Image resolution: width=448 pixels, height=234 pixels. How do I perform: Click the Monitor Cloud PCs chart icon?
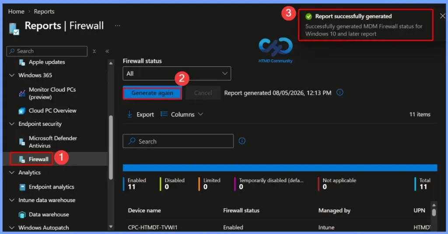[22, 93]
